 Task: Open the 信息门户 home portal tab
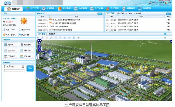[x=13, y=9]
